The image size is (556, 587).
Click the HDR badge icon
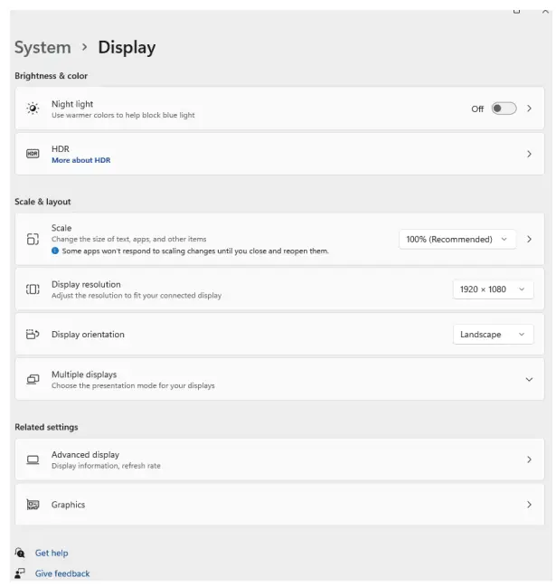point(33,154)
